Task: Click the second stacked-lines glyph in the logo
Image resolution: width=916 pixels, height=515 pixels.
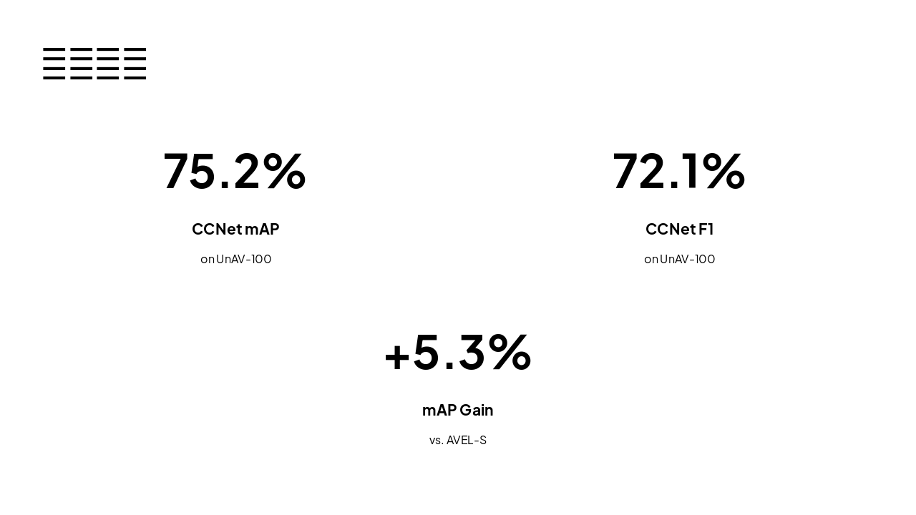Action: tap(81, 64)
